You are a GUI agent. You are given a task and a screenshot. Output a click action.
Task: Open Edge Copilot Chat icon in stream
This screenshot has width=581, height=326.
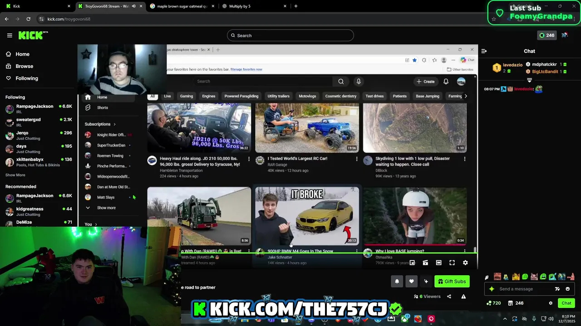tap(467, 60)
